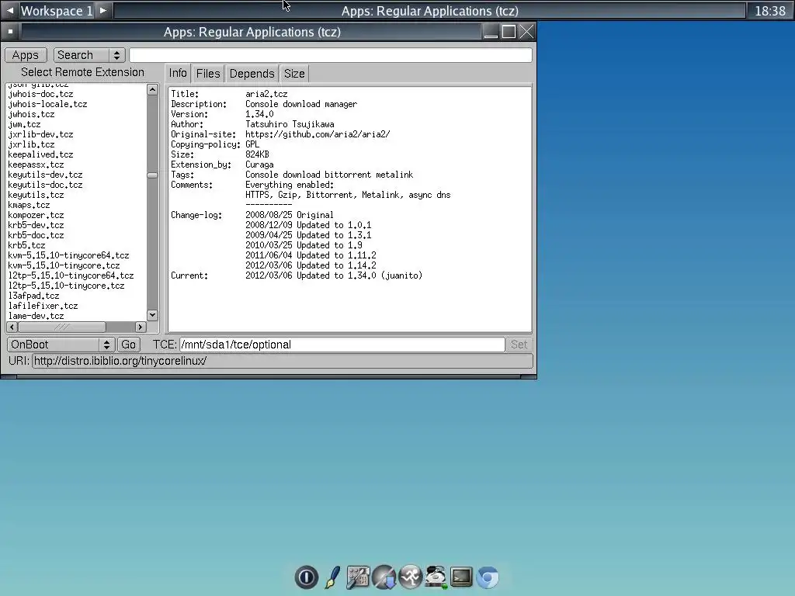Viewport: 795px width, 596px height.
Task: Switch to next workspace with right arrow
Action: [103, 11]
